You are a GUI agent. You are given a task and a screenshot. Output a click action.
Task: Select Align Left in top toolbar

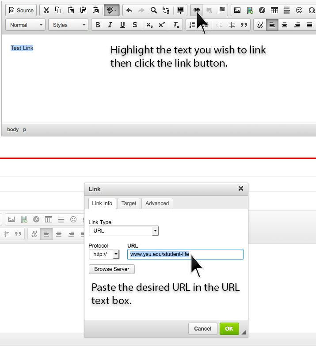pos(272,25)
